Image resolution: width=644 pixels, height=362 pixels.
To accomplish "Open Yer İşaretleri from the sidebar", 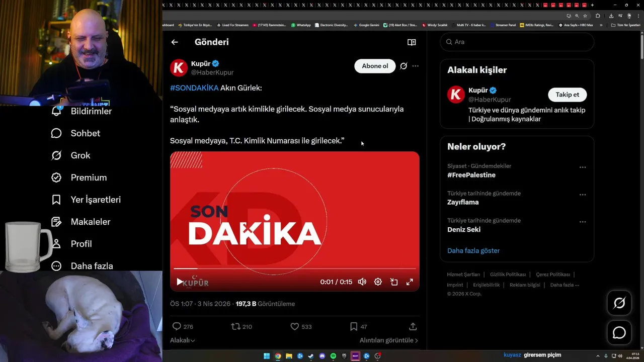I will pos(86,200).
